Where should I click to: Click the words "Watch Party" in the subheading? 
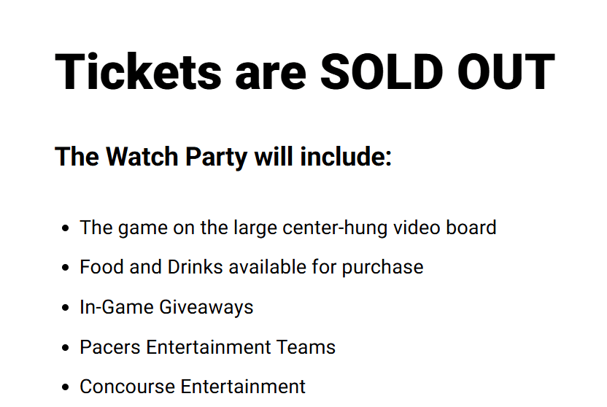(177, 157)
